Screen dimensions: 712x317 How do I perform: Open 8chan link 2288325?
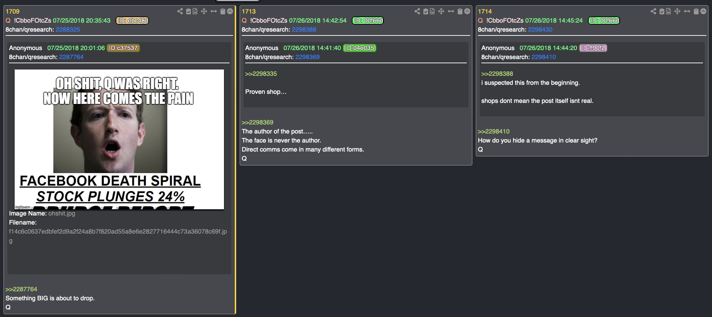(68, 30)
